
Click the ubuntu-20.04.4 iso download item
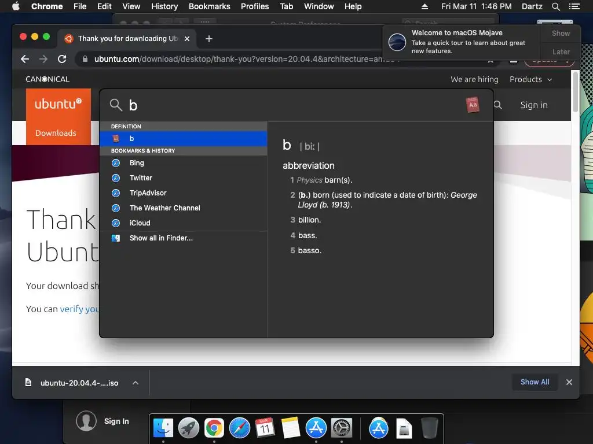[79, 383]
